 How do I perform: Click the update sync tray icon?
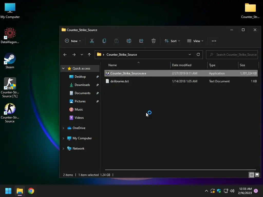click(x=212, y=191)
